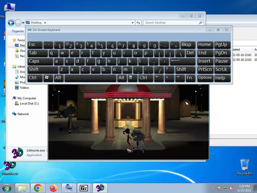Screen dimensions: 257x193
Task: Click the q key on keyboard
Action: click(x=53, y=53)
